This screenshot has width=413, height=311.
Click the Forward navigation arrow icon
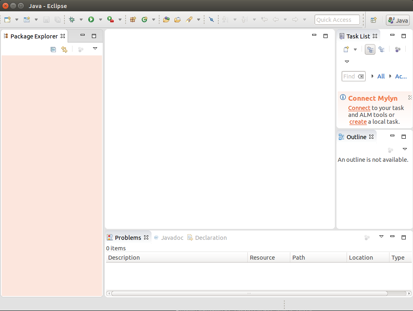pyautogui.click(x=295, y=19)
